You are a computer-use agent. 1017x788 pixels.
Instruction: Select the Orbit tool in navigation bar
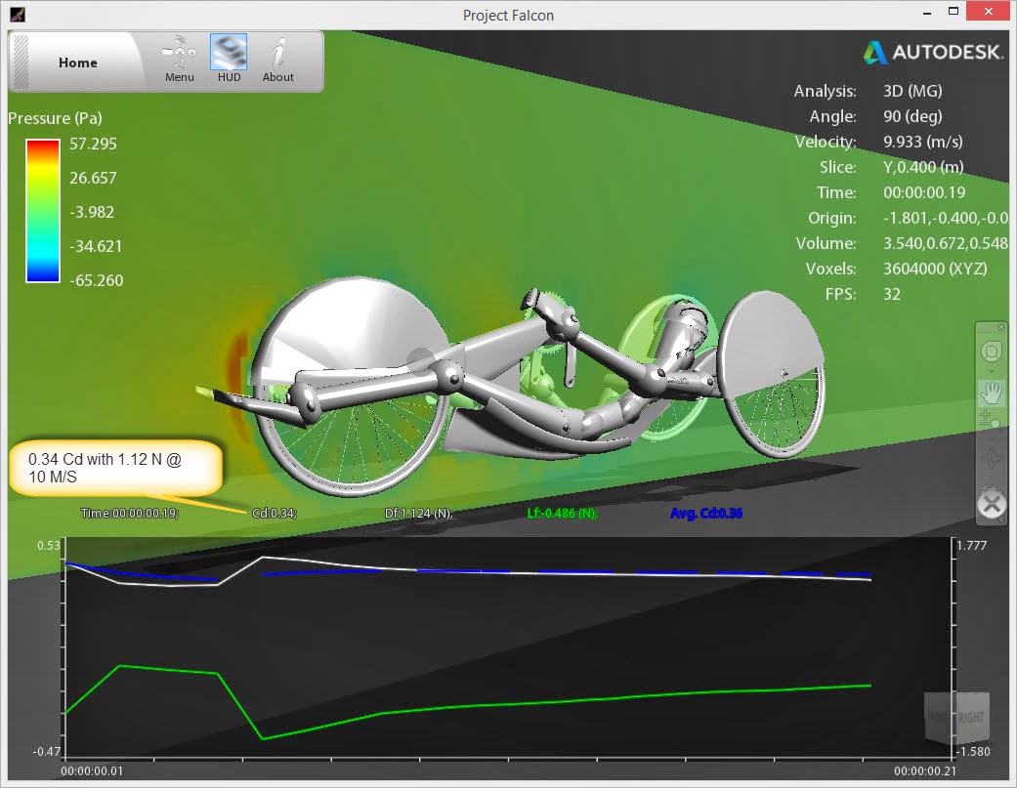991,460
